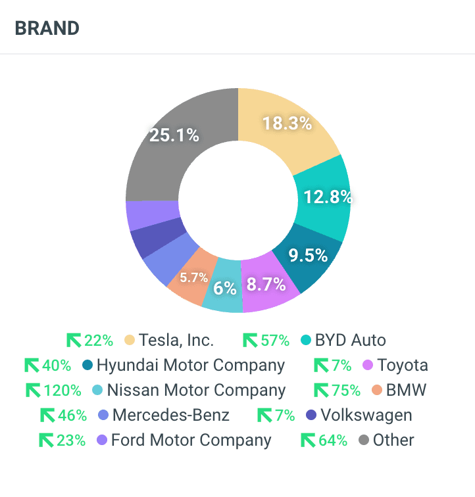Click the 40% trend arrow for Hyundai
Viewport: 475px width, 497px height.
pyautogui.click(x=32, y=365)
